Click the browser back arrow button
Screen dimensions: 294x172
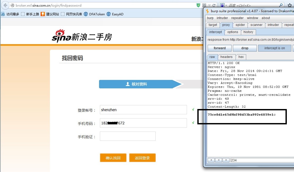pos(5,5)
